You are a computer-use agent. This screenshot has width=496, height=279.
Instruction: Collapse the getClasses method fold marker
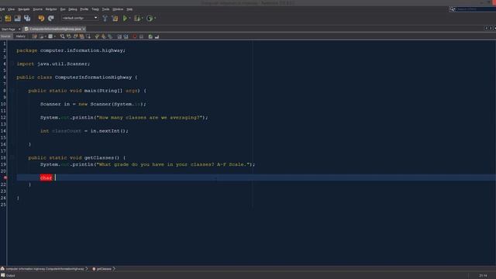click(x=12, y=157)
